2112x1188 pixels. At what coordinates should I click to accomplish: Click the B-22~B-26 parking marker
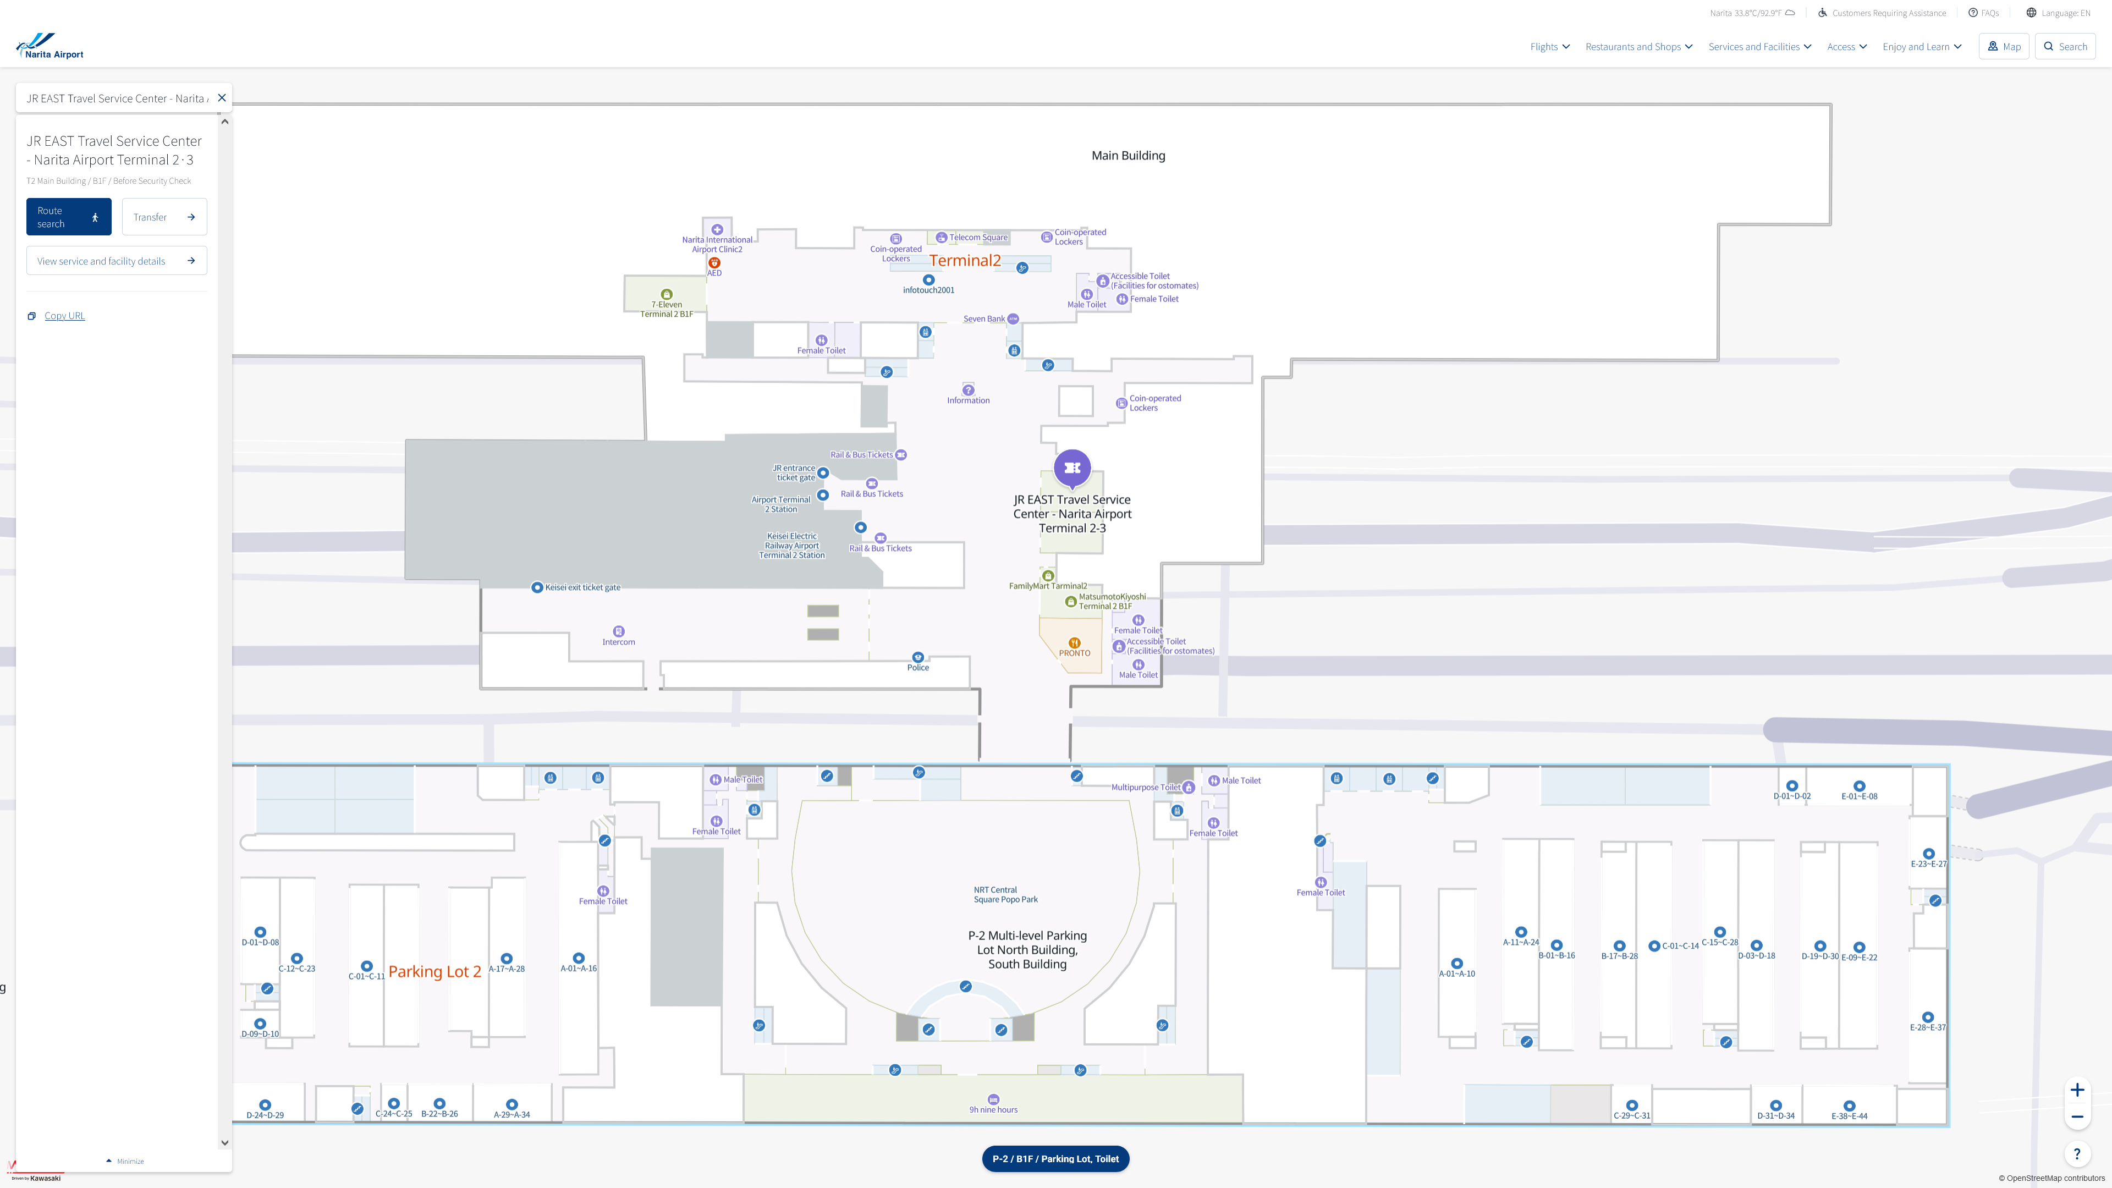point(439,1104)
